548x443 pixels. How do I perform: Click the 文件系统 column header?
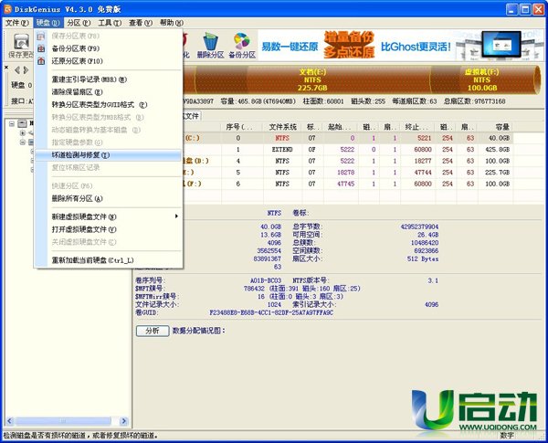pyautogui.click(x=282, y=127)
